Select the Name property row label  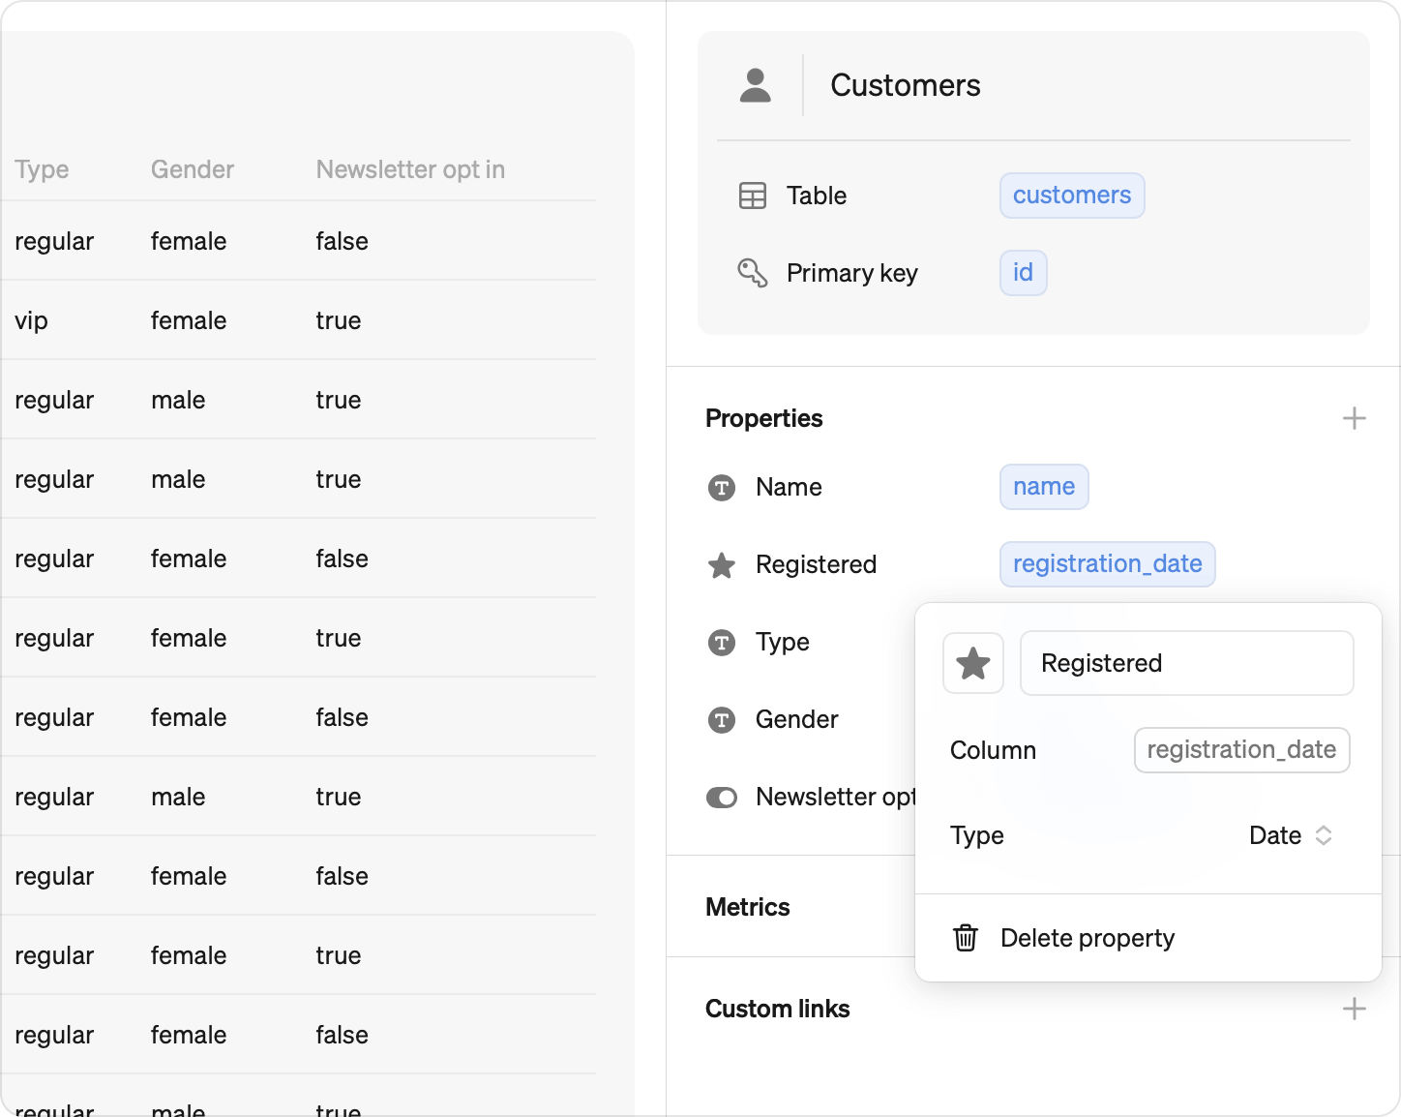point(789,487)
